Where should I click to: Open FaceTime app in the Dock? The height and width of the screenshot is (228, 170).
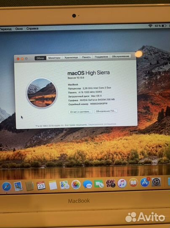[99, 184]
